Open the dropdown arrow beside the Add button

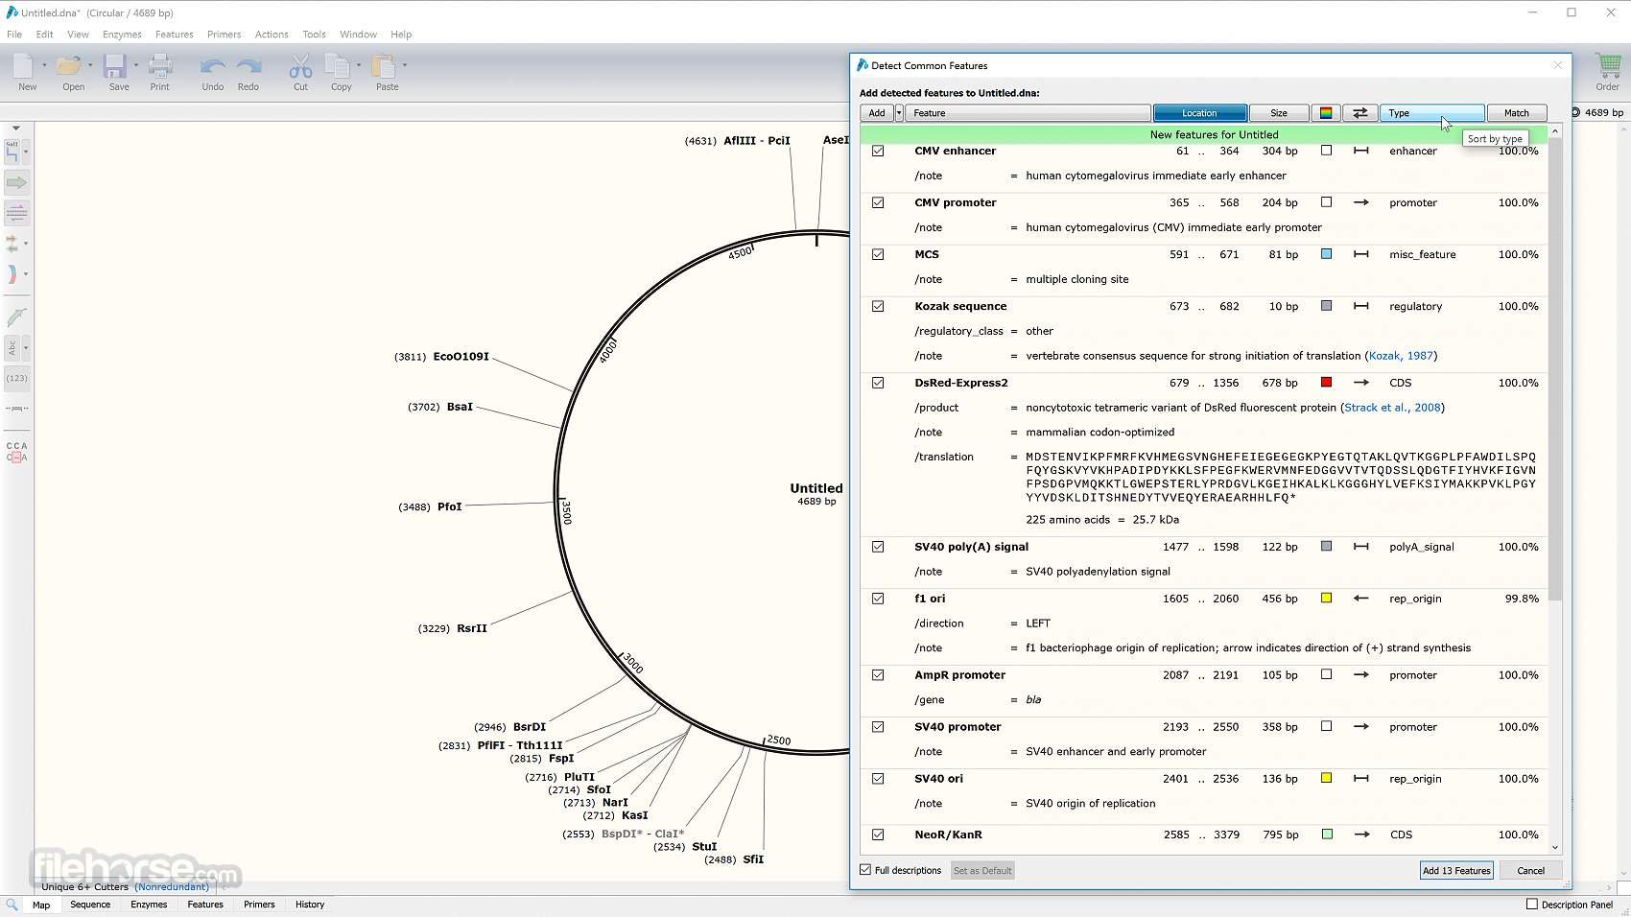tap(899, 113)
